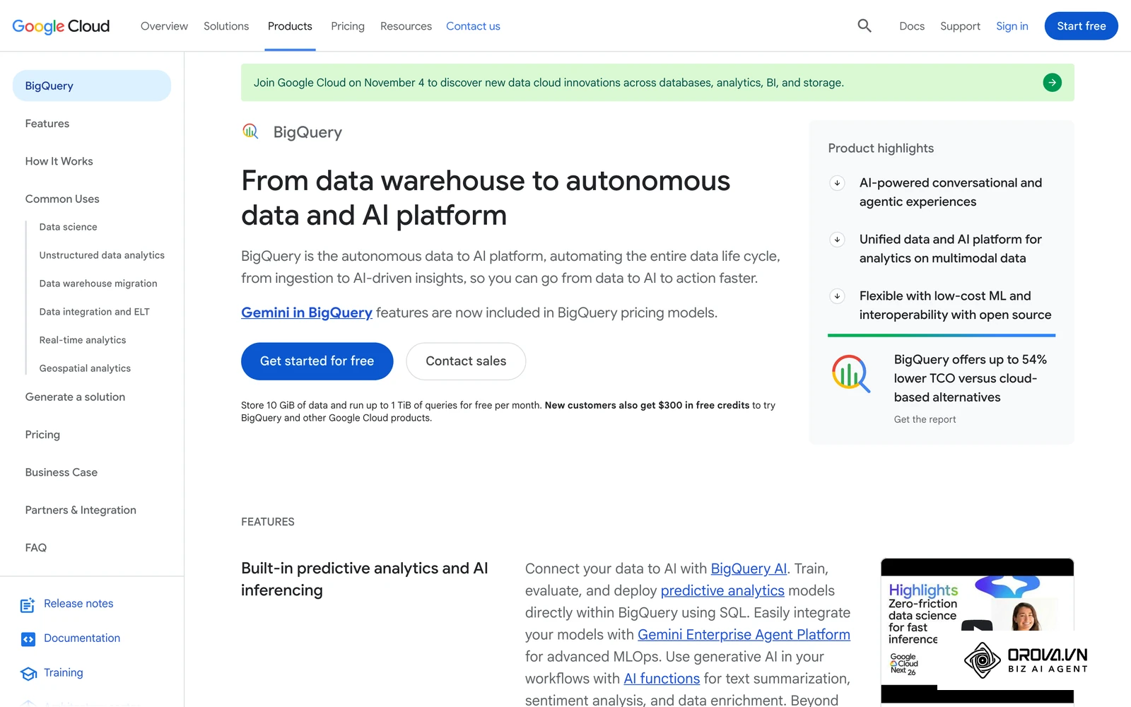The height and width of the screenshot is (707, 1131).
Task: Go to Features in the sidebar
Action: (x=47, y=124)
